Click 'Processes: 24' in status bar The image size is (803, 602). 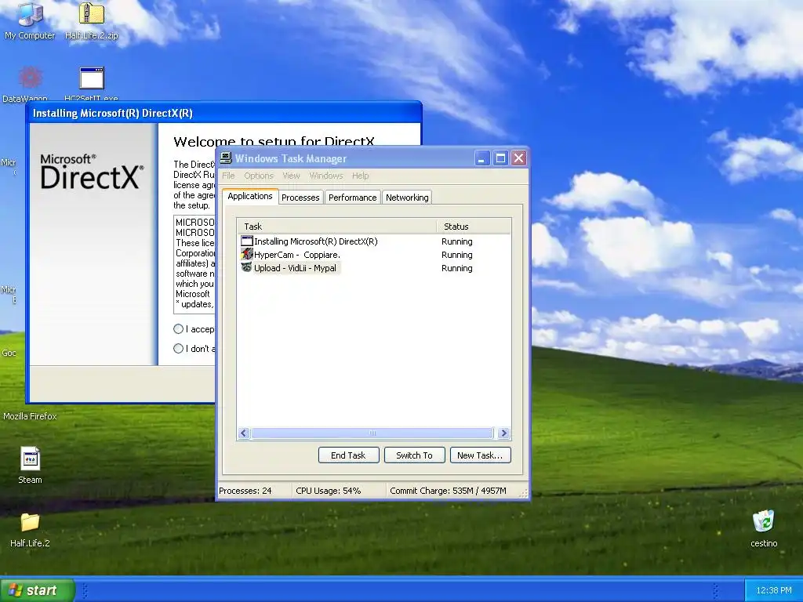245,491
